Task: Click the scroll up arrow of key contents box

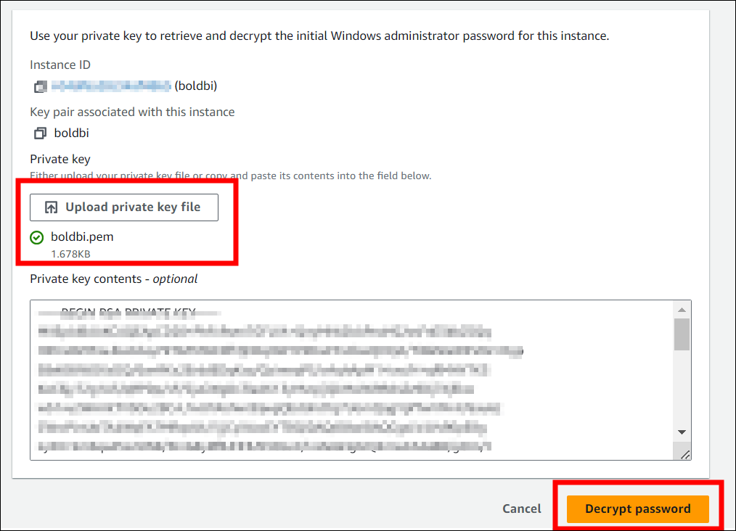Action: [x=682, y=310]
